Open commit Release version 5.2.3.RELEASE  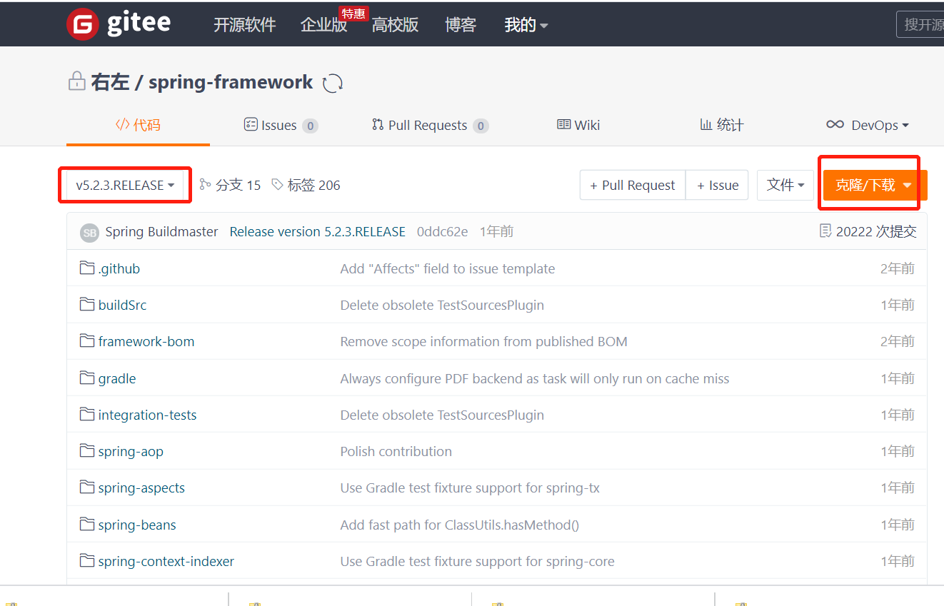pos(318,231)
